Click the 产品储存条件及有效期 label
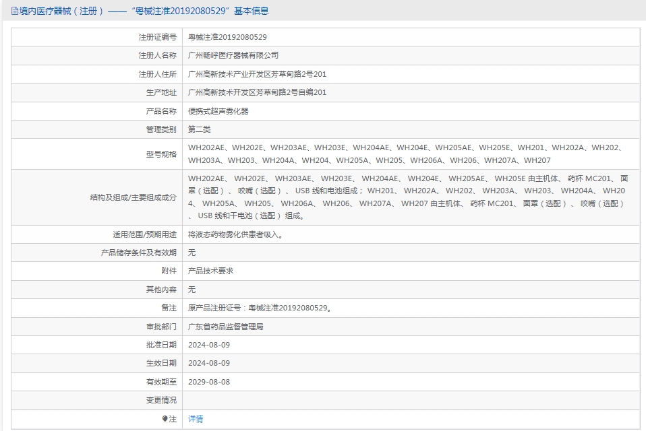 coord(138,253)
